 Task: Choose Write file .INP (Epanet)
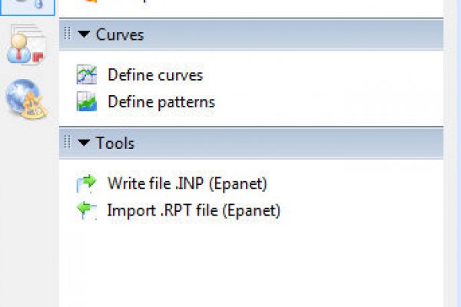click(187, 183)
